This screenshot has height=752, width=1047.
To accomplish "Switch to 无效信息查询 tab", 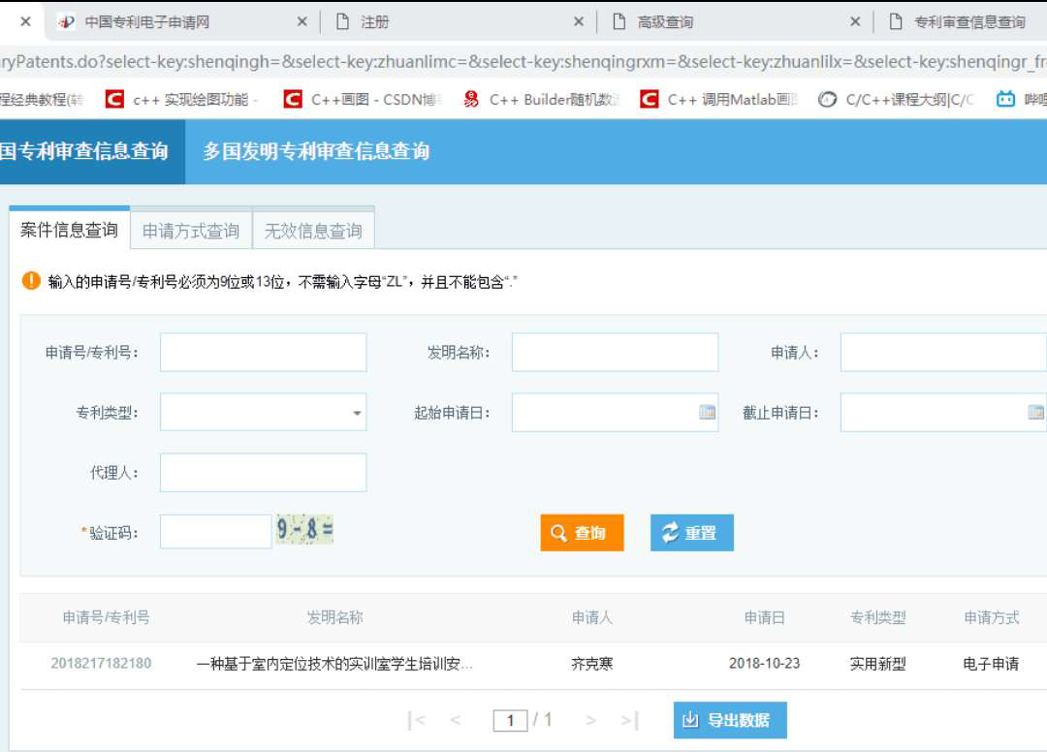I will [x=313, y=231].
